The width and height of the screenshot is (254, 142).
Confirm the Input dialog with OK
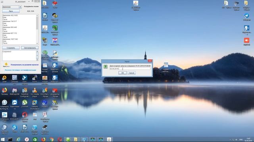coord(123,73)
